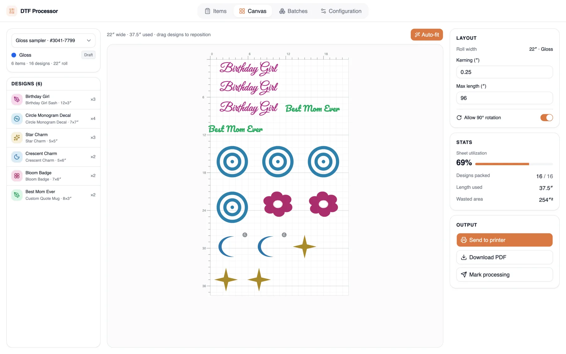Toggle Allow 90° rotation switch
This screenshot has height=354, width=566.
point(547,117)
